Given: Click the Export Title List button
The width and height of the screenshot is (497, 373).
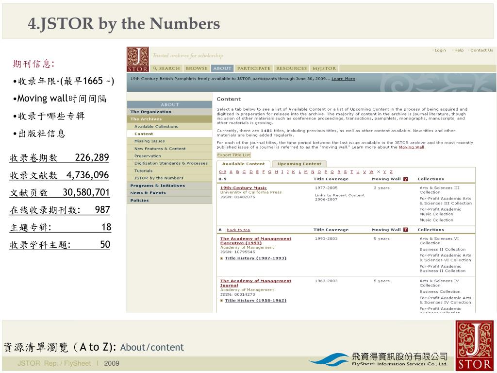Looking at the screenshot, I should (233, 155).
